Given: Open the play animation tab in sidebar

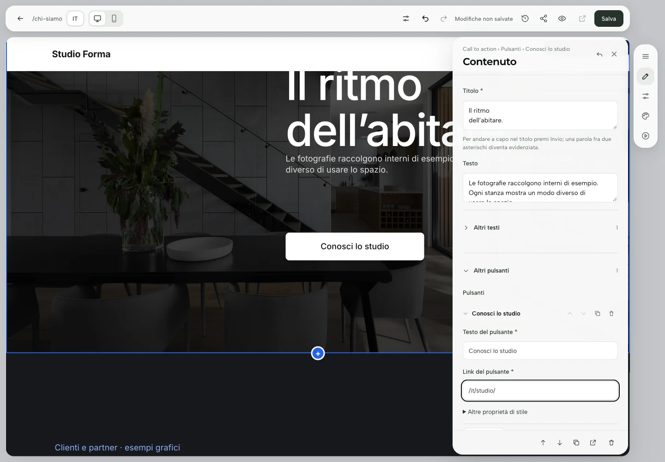Looking at the screenshot, I should [646, 136].
